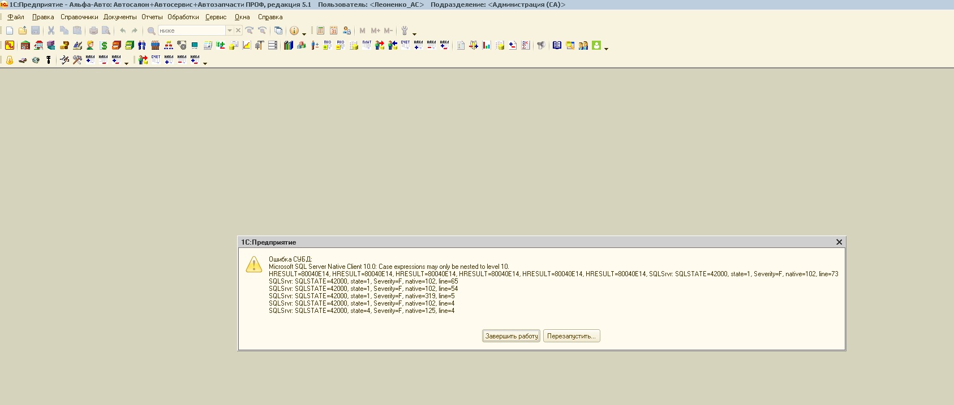The image size is (954, 405).
Task: Click the Перезапустить... button
Action: tap(571, 336)
